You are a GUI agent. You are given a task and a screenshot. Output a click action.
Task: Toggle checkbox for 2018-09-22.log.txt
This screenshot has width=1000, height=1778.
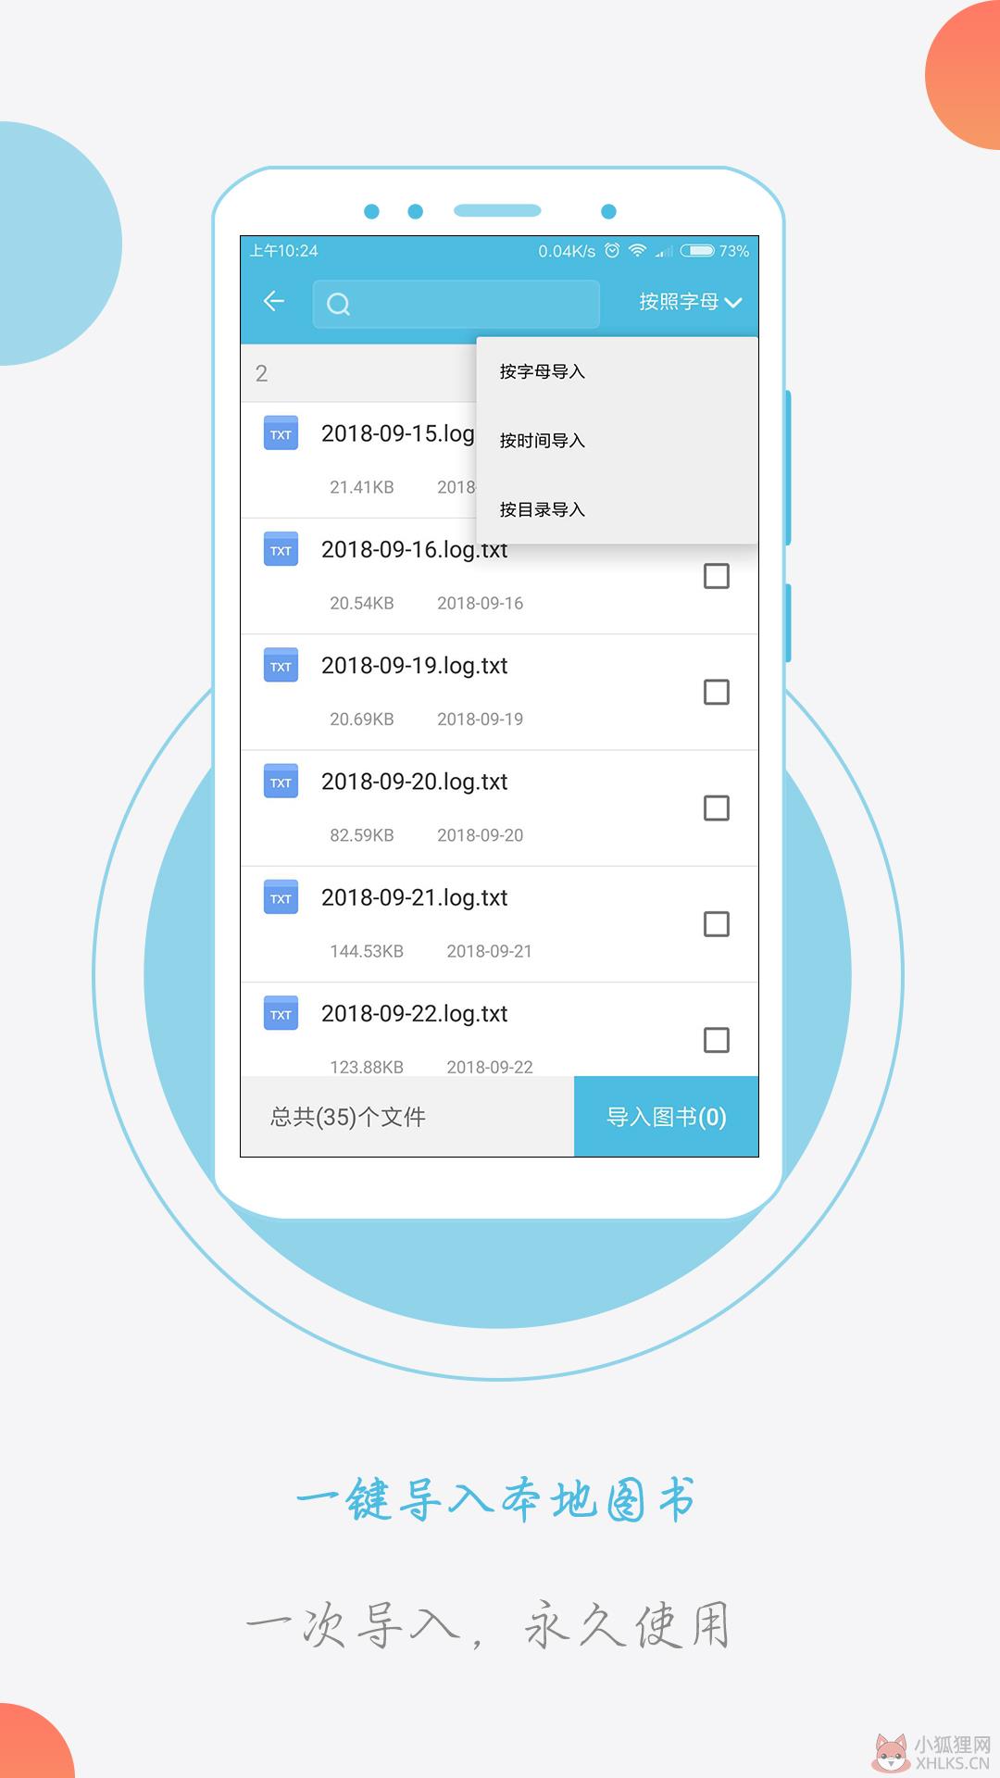pos(717,1040)
